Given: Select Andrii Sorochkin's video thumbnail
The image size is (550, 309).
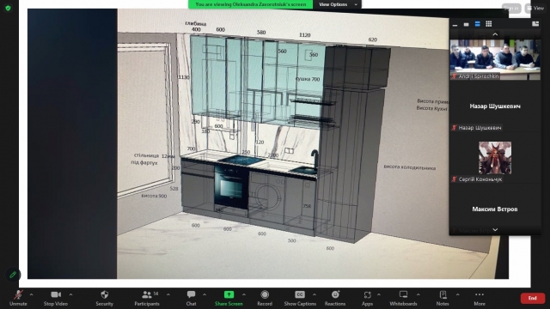Looking at the screenshot, I should pos(495,59).
